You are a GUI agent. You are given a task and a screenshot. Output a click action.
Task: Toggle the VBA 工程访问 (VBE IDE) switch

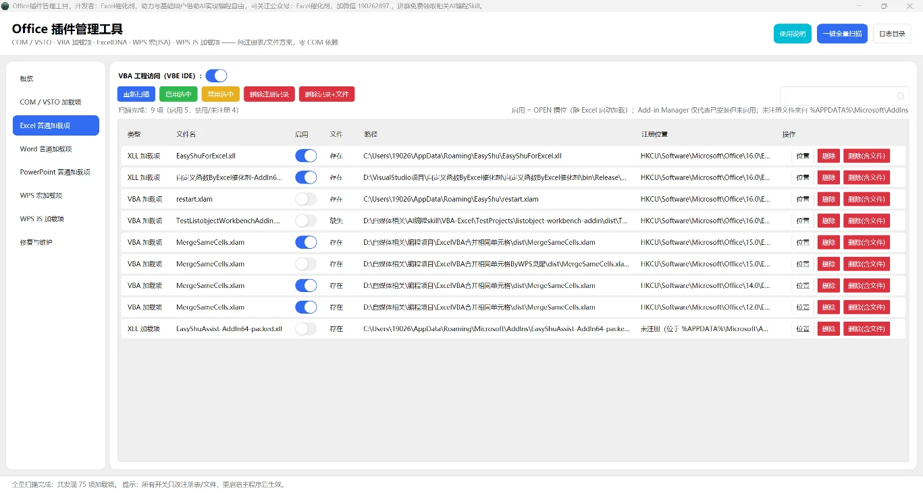coord(216,76)
